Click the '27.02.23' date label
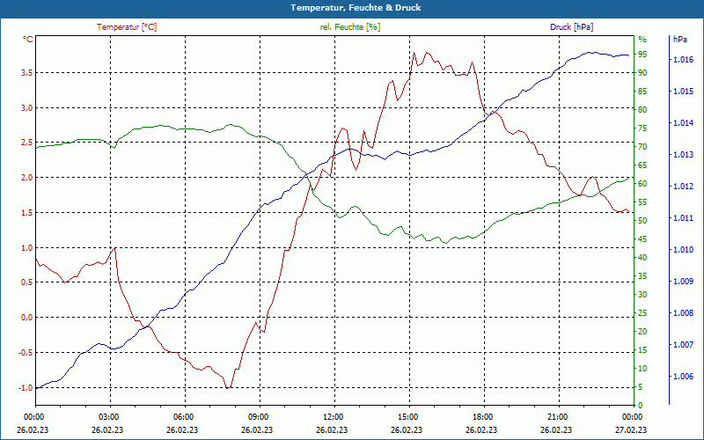The image size is (704, 440). coord(631,429)
